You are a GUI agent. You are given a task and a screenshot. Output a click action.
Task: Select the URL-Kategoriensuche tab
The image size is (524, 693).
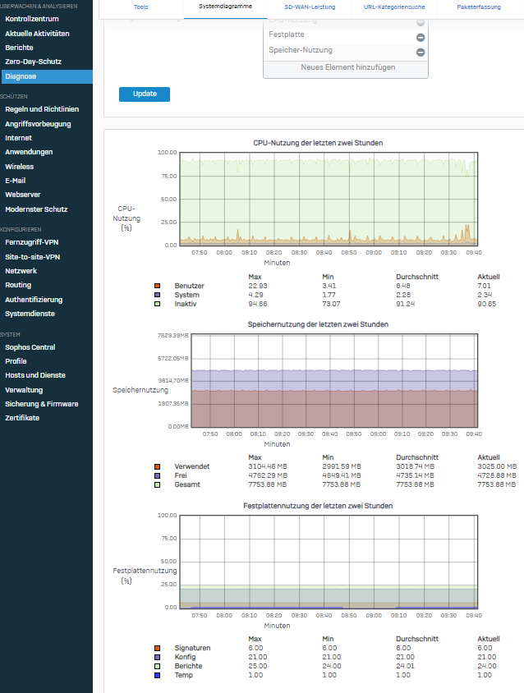(x=394, y=7)
